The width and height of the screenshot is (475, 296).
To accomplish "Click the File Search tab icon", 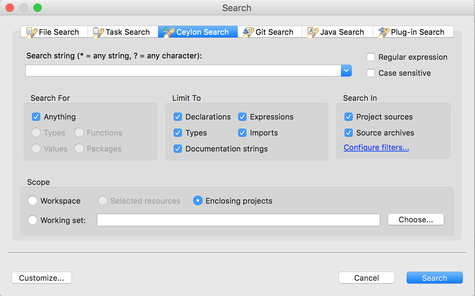I will [32, 32].
